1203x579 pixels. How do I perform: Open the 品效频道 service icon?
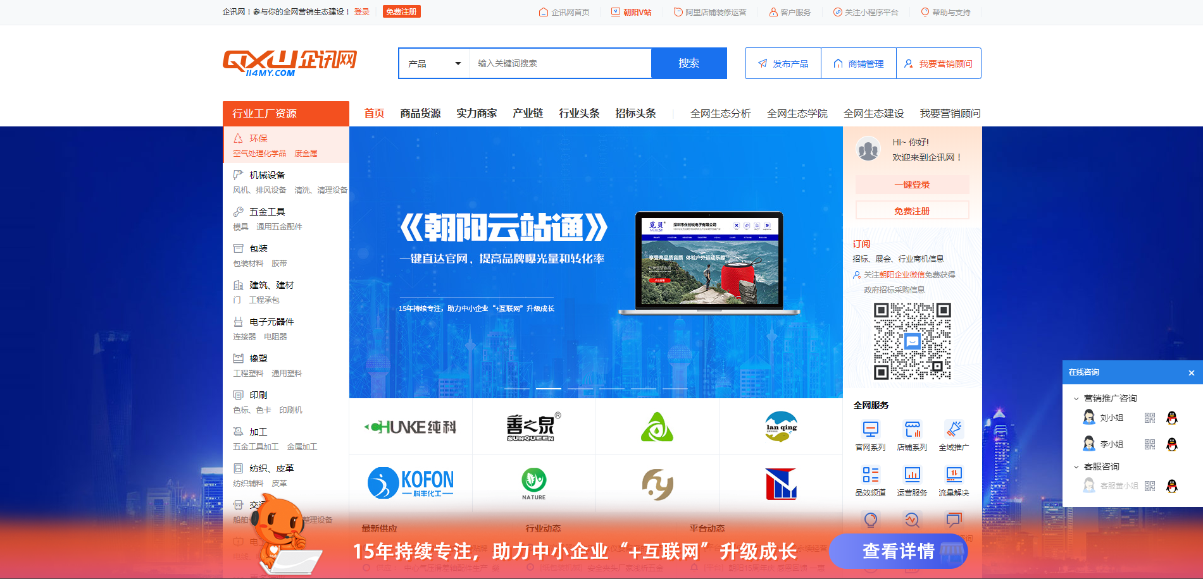[870, 475]
